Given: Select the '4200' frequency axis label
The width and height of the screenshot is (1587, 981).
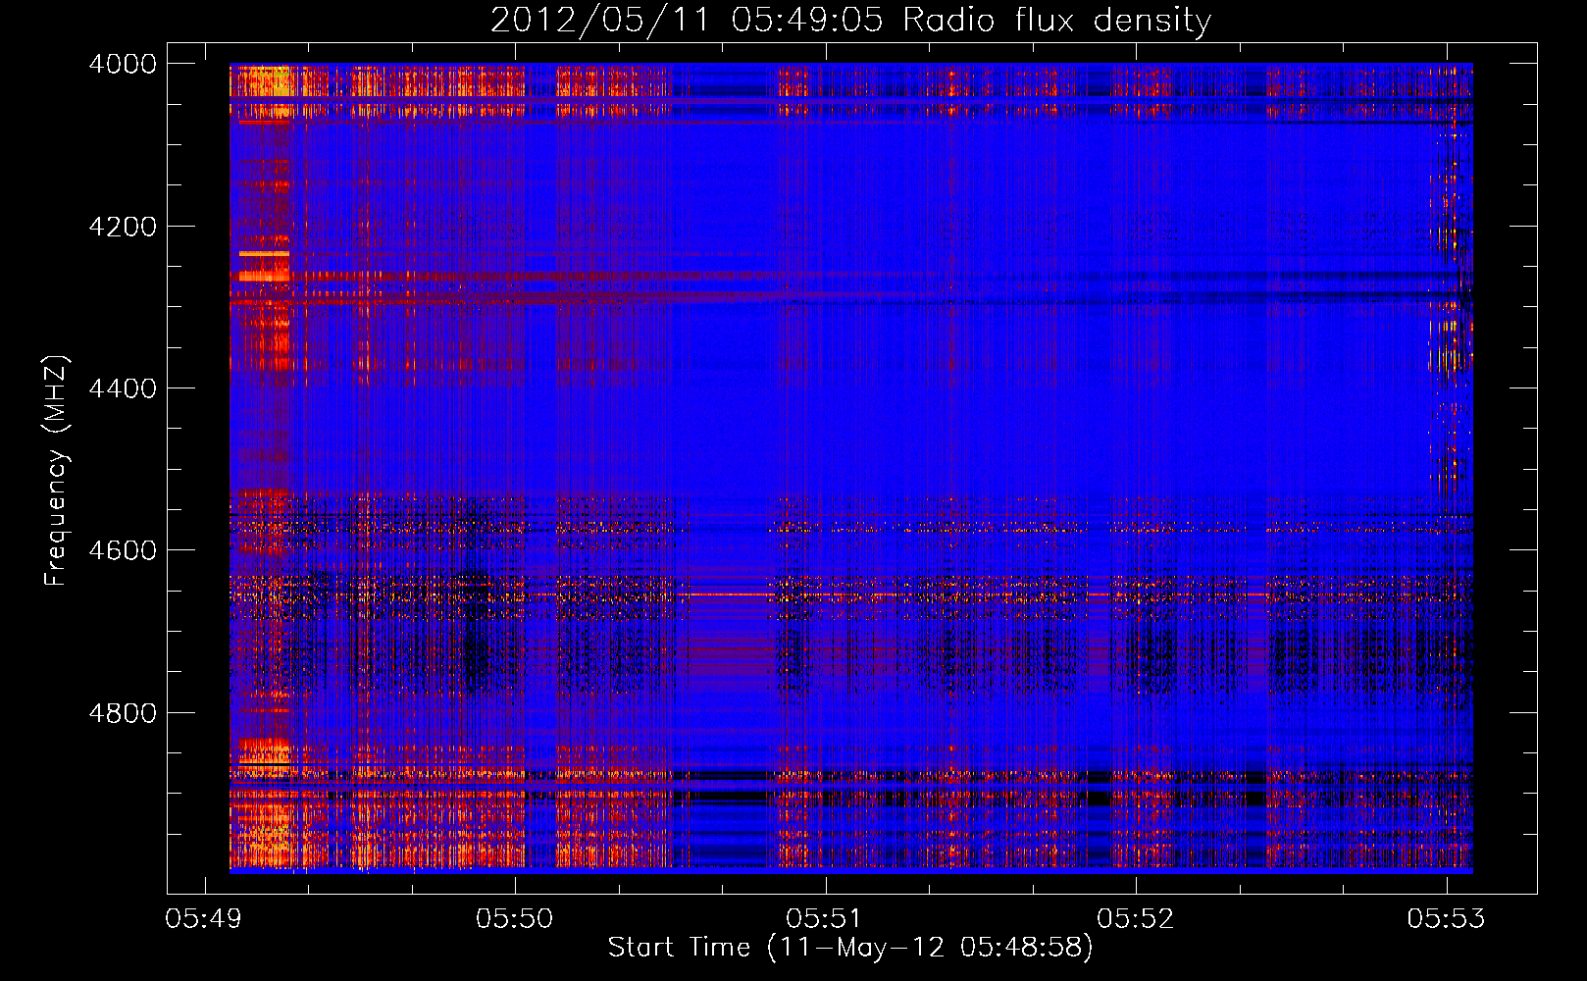Looking at the screenshot, I should click(x=123, y=227).
